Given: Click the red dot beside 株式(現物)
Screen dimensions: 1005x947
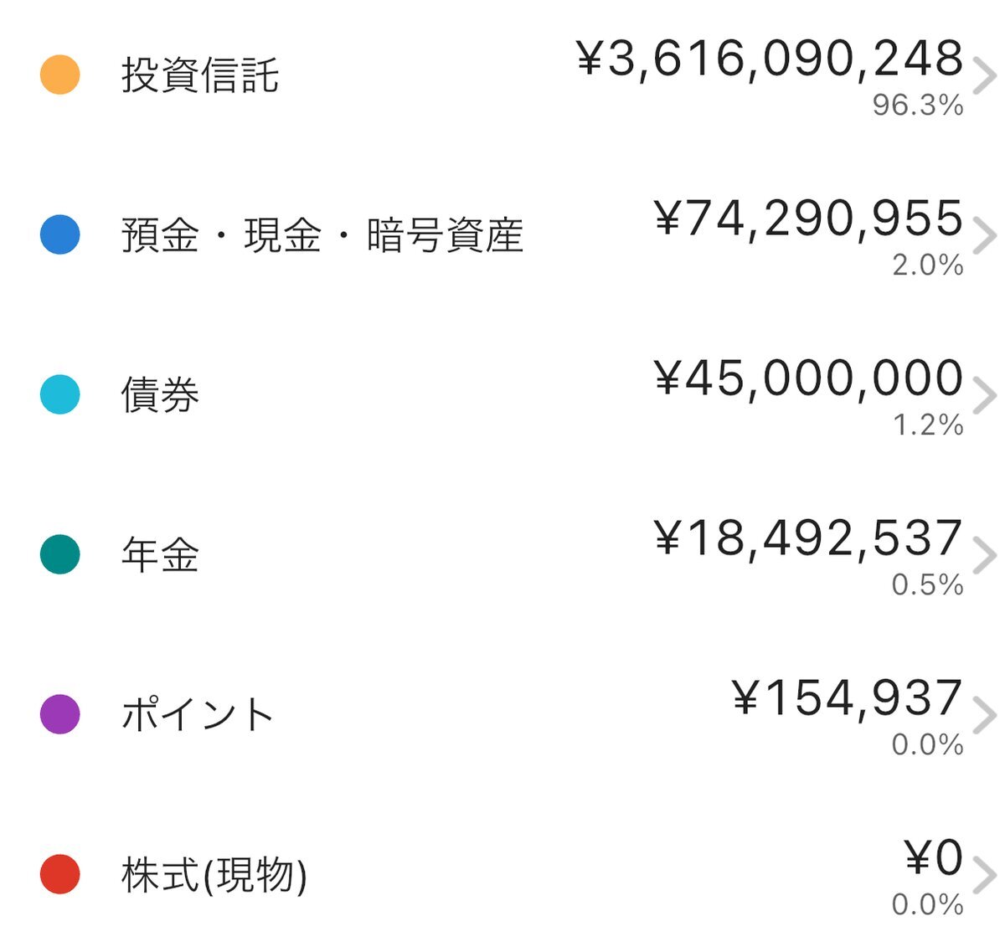Looking at the screenshot, I should 60,874.
